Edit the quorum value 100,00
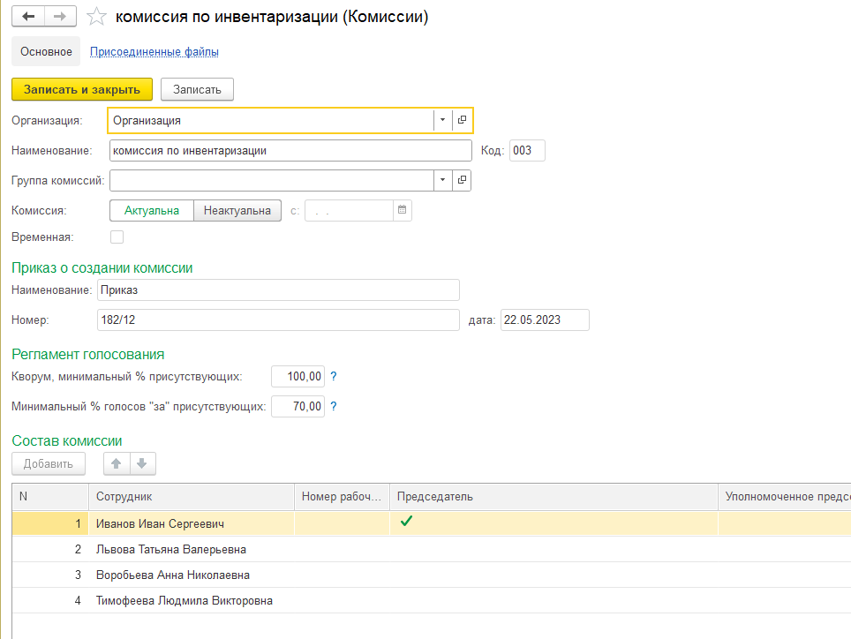Viewport: 851px width, 639px height. pyautogui.click(x=298, y=377)
